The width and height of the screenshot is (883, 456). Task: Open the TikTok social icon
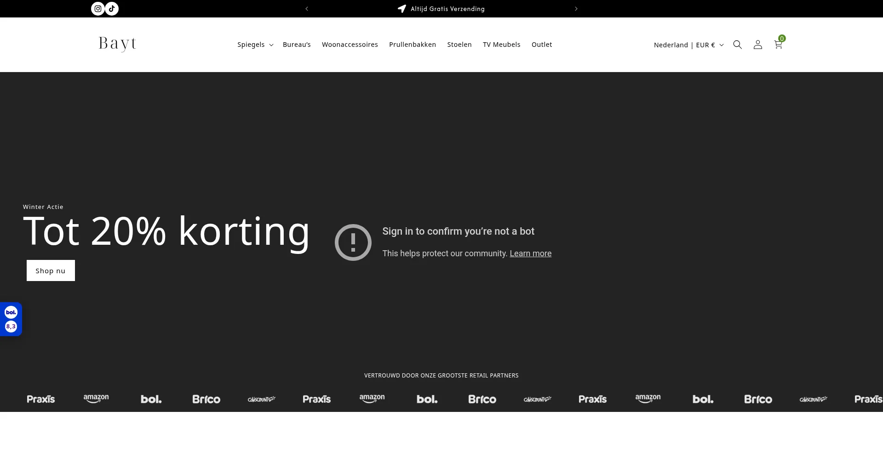112,9
